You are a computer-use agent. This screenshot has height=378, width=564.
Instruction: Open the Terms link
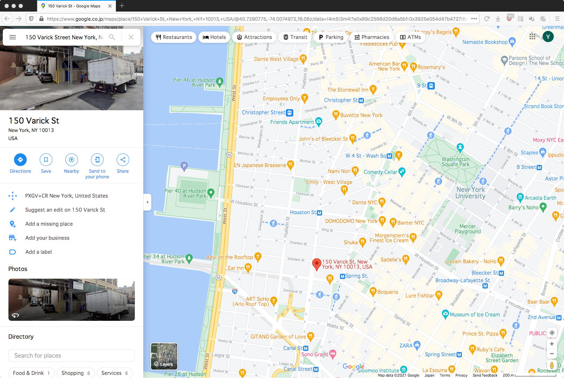(x=445, y=375)
